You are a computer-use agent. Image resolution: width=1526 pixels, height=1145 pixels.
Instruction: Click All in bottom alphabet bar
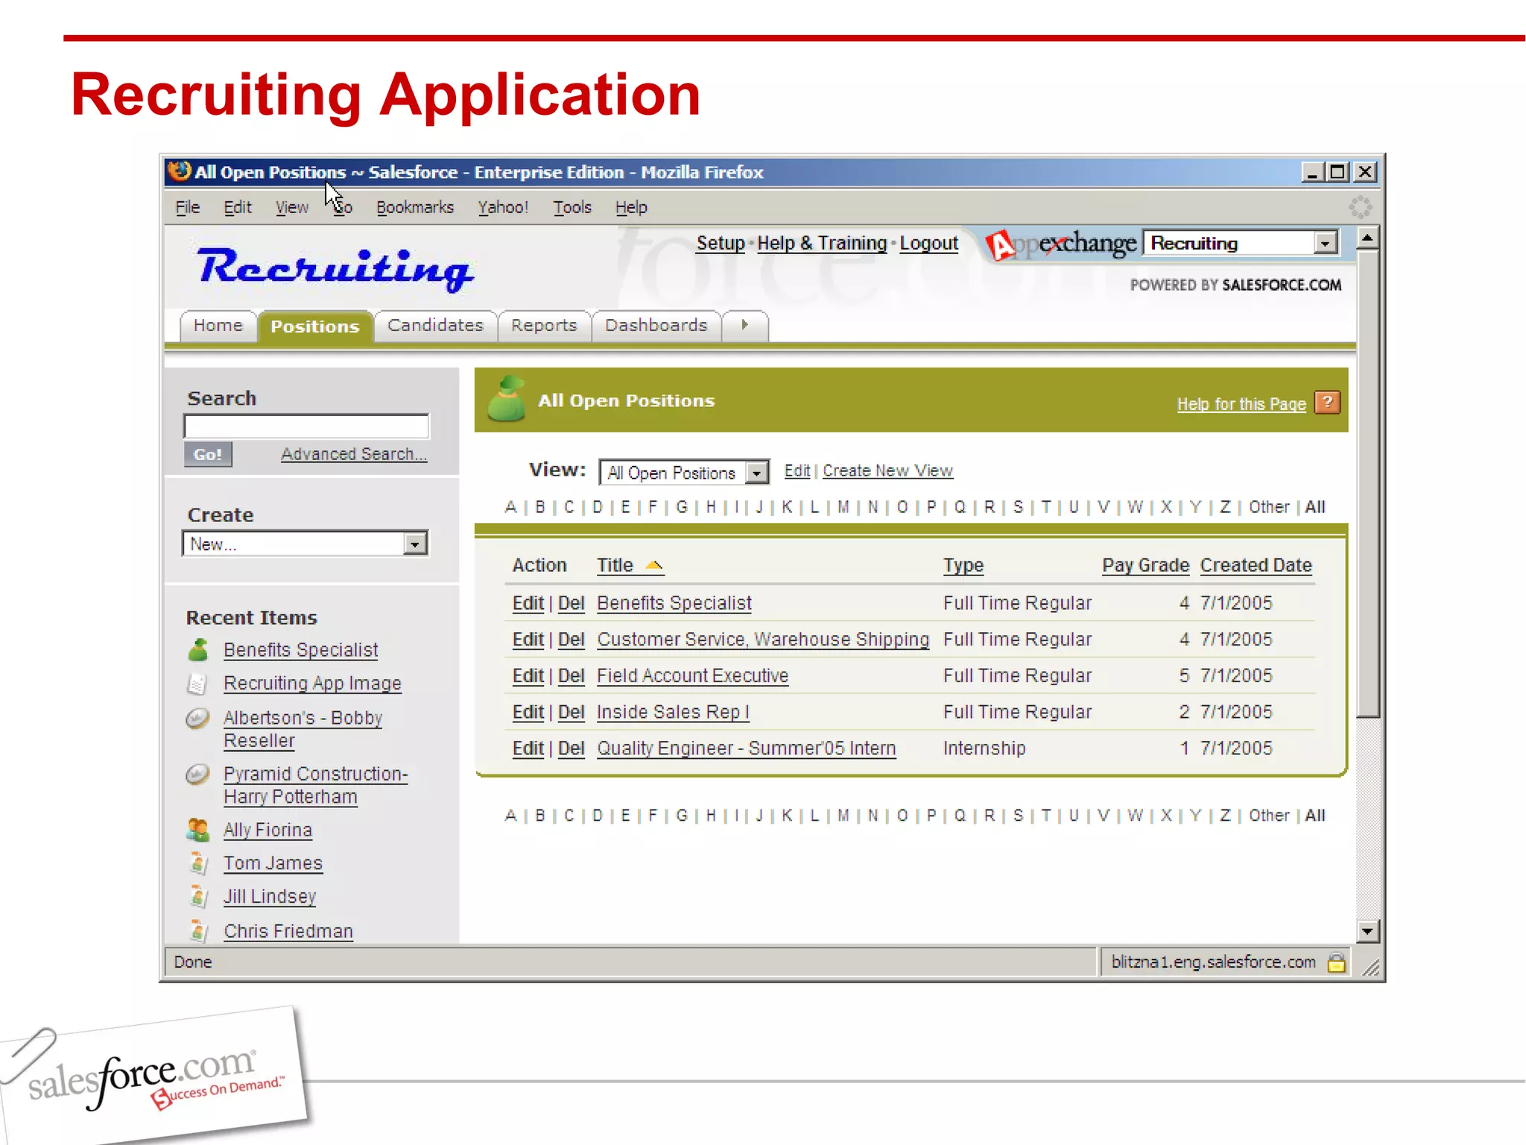(x=1315, y=816)
